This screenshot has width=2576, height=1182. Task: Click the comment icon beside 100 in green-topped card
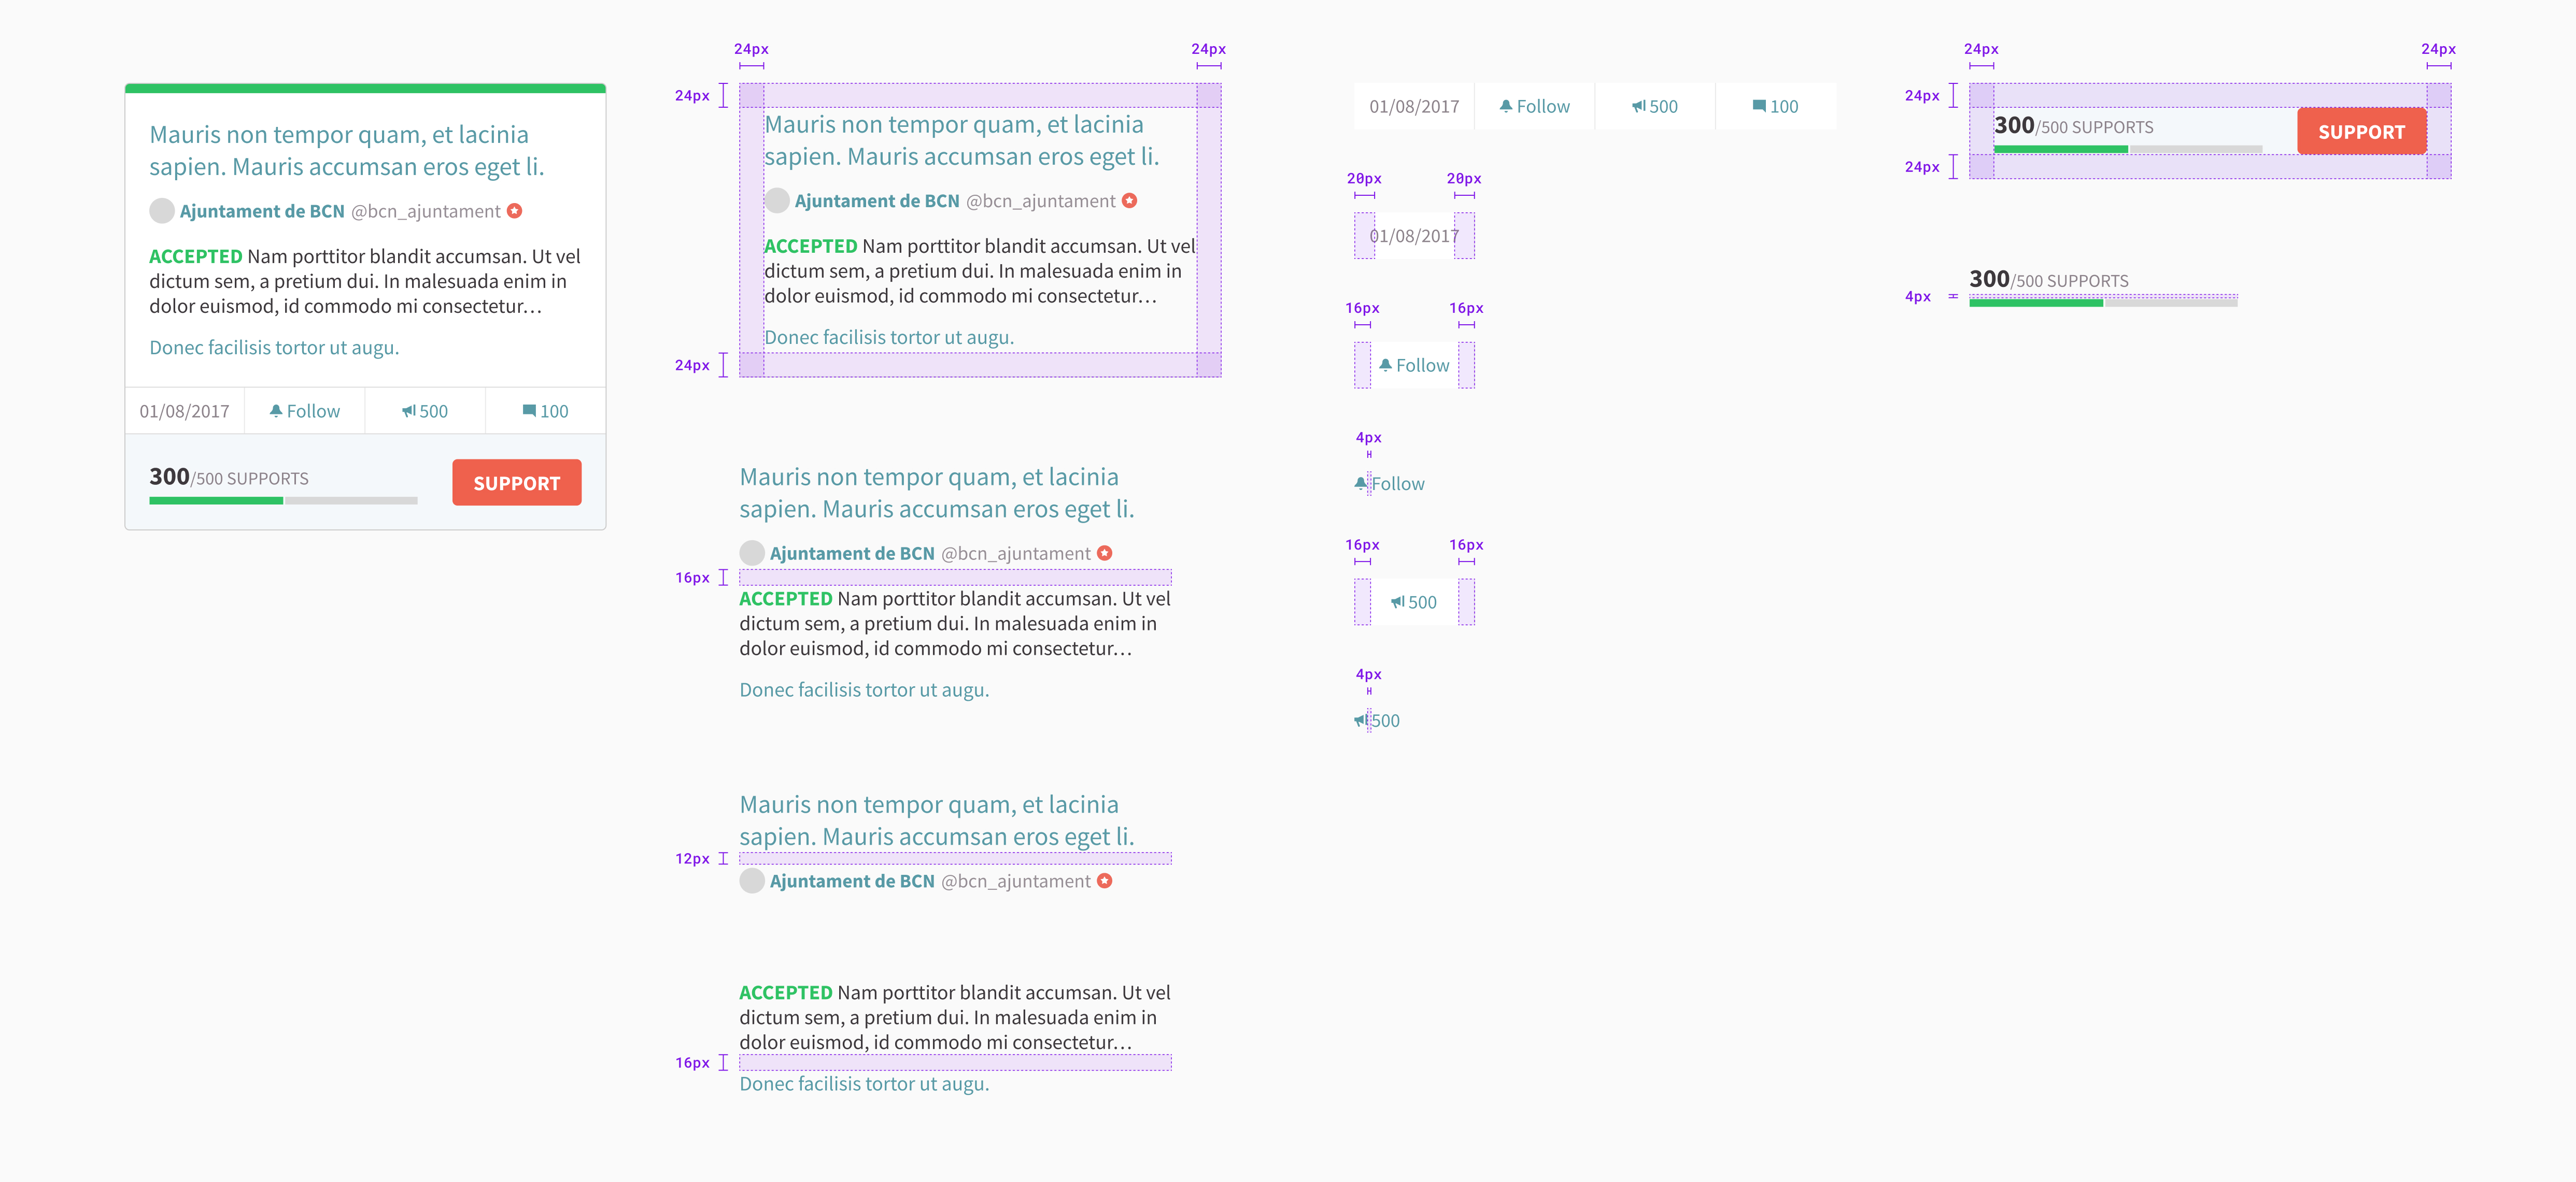[529, 411]
